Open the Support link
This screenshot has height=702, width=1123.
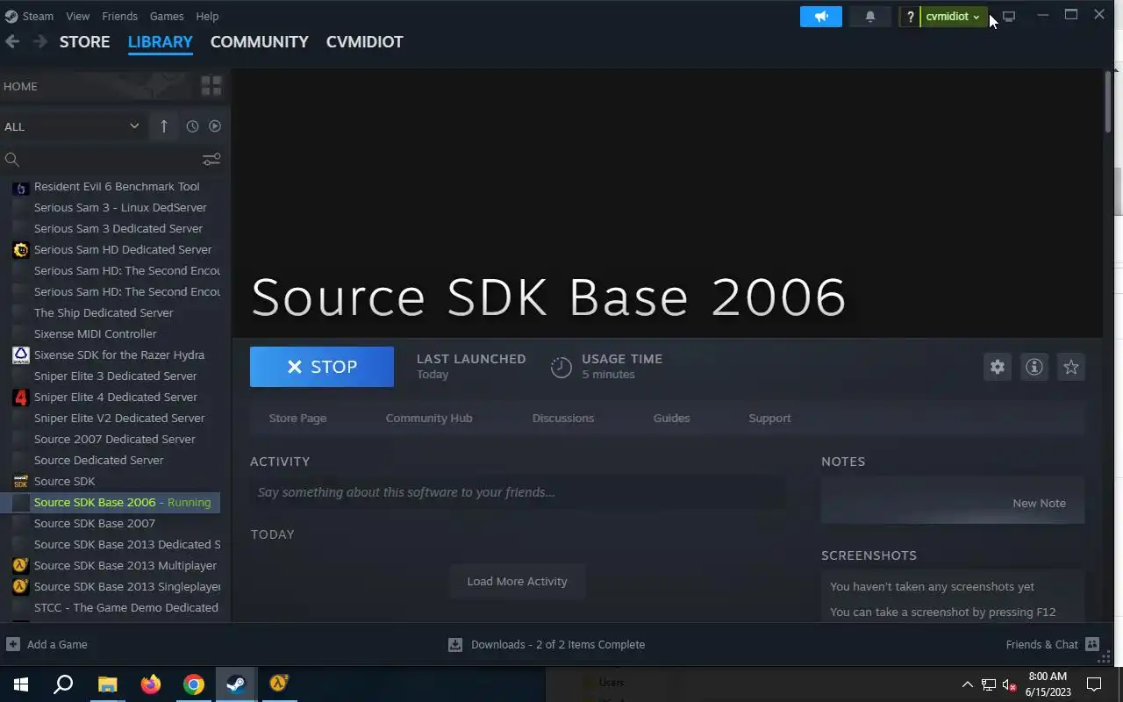pyautogui.click(x=769, y=418)
